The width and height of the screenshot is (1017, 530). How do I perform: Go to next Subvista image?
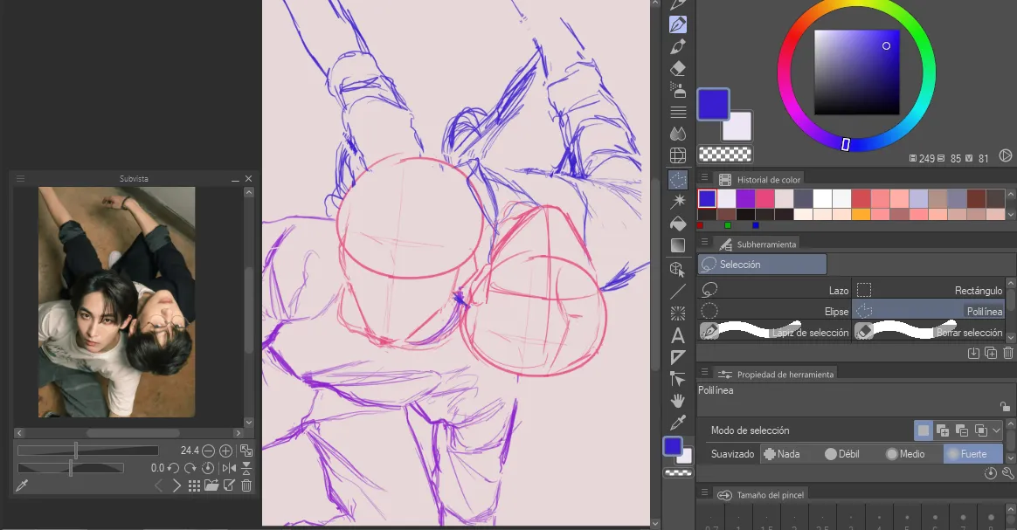[x=176, y=485]
